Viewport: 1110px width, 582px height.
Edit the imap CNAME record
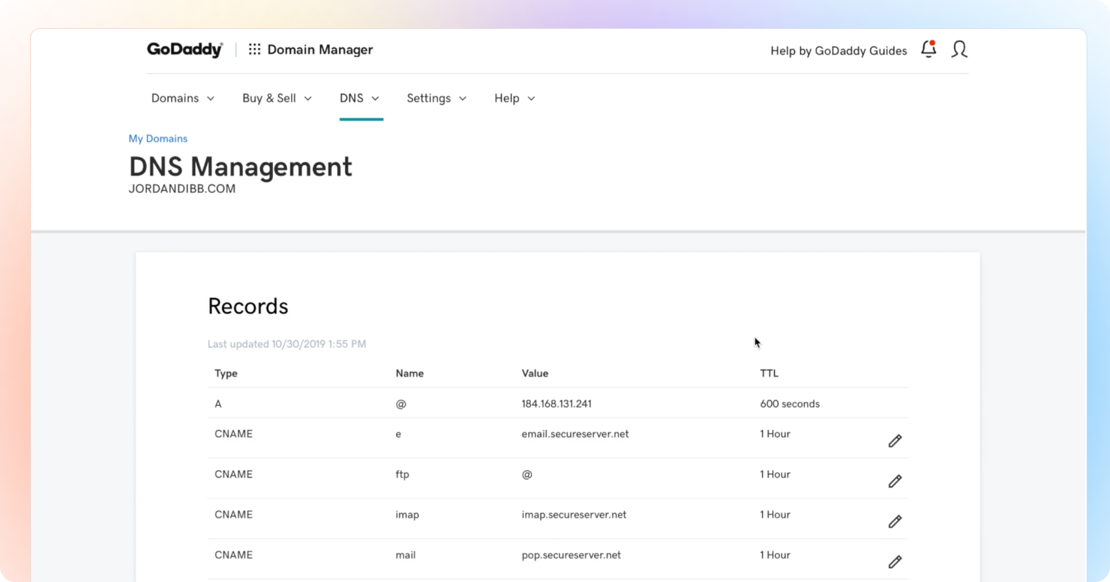(x=895, y=522)
